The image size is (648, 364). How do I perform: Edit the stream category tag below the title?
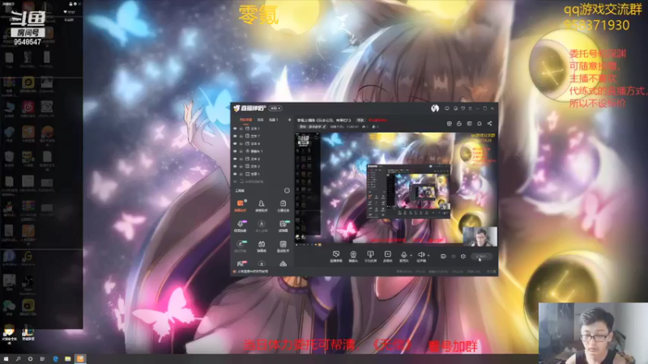(313, 127)
